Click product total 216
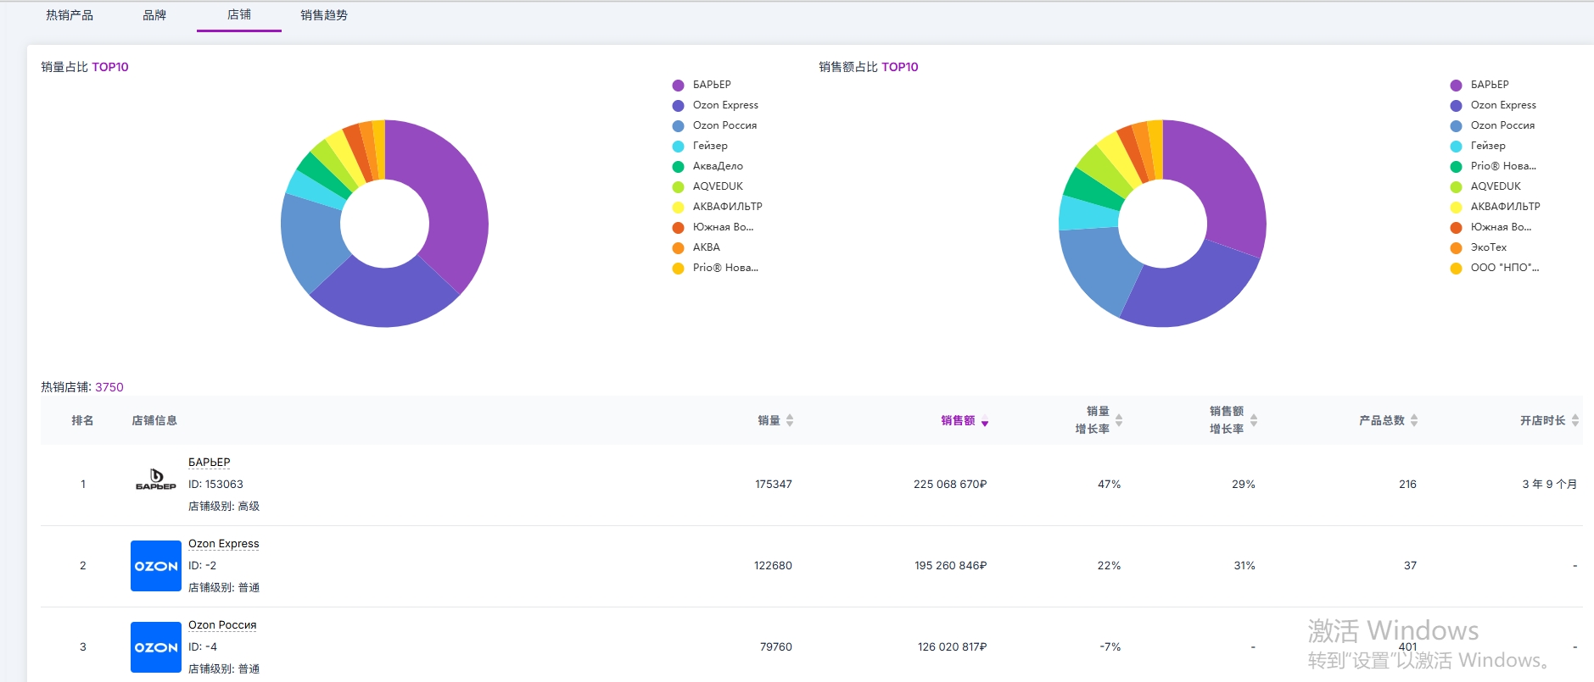Screen dimensions: 1594x682 pyautogui.click(x=1407, y=485)
